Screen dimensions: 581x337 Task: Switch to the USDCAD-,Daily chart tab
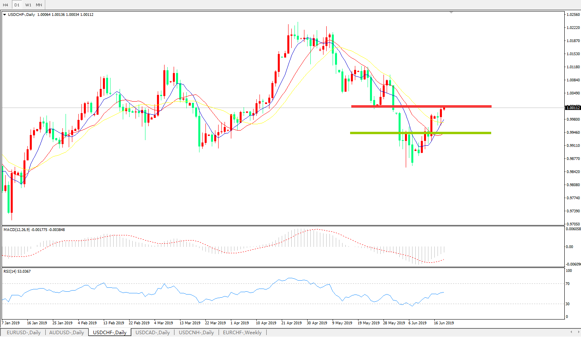point(153,333)
